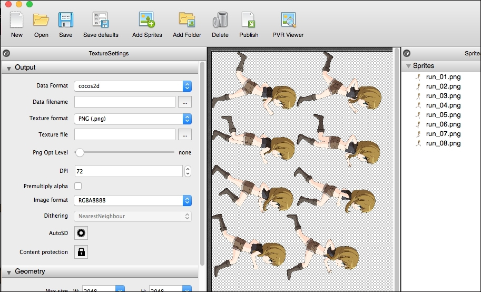This screenshot has width=481, height=292.
Task: Undock the TextureSettings panel
Action: point(6,53)
